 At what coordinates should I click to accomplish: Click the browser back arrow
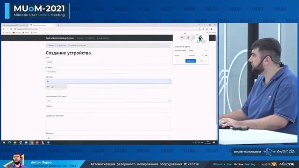tap(4, 29)
